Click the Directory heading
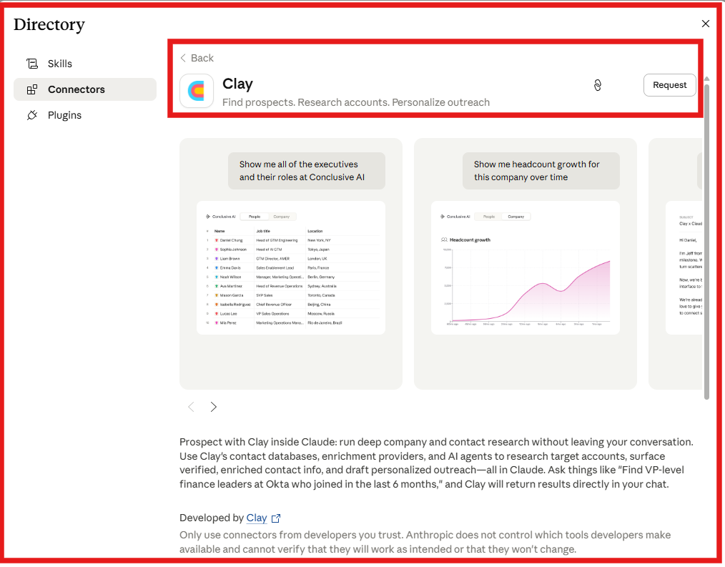This screenshot has width=725, height=567. [x=49, y=24]
